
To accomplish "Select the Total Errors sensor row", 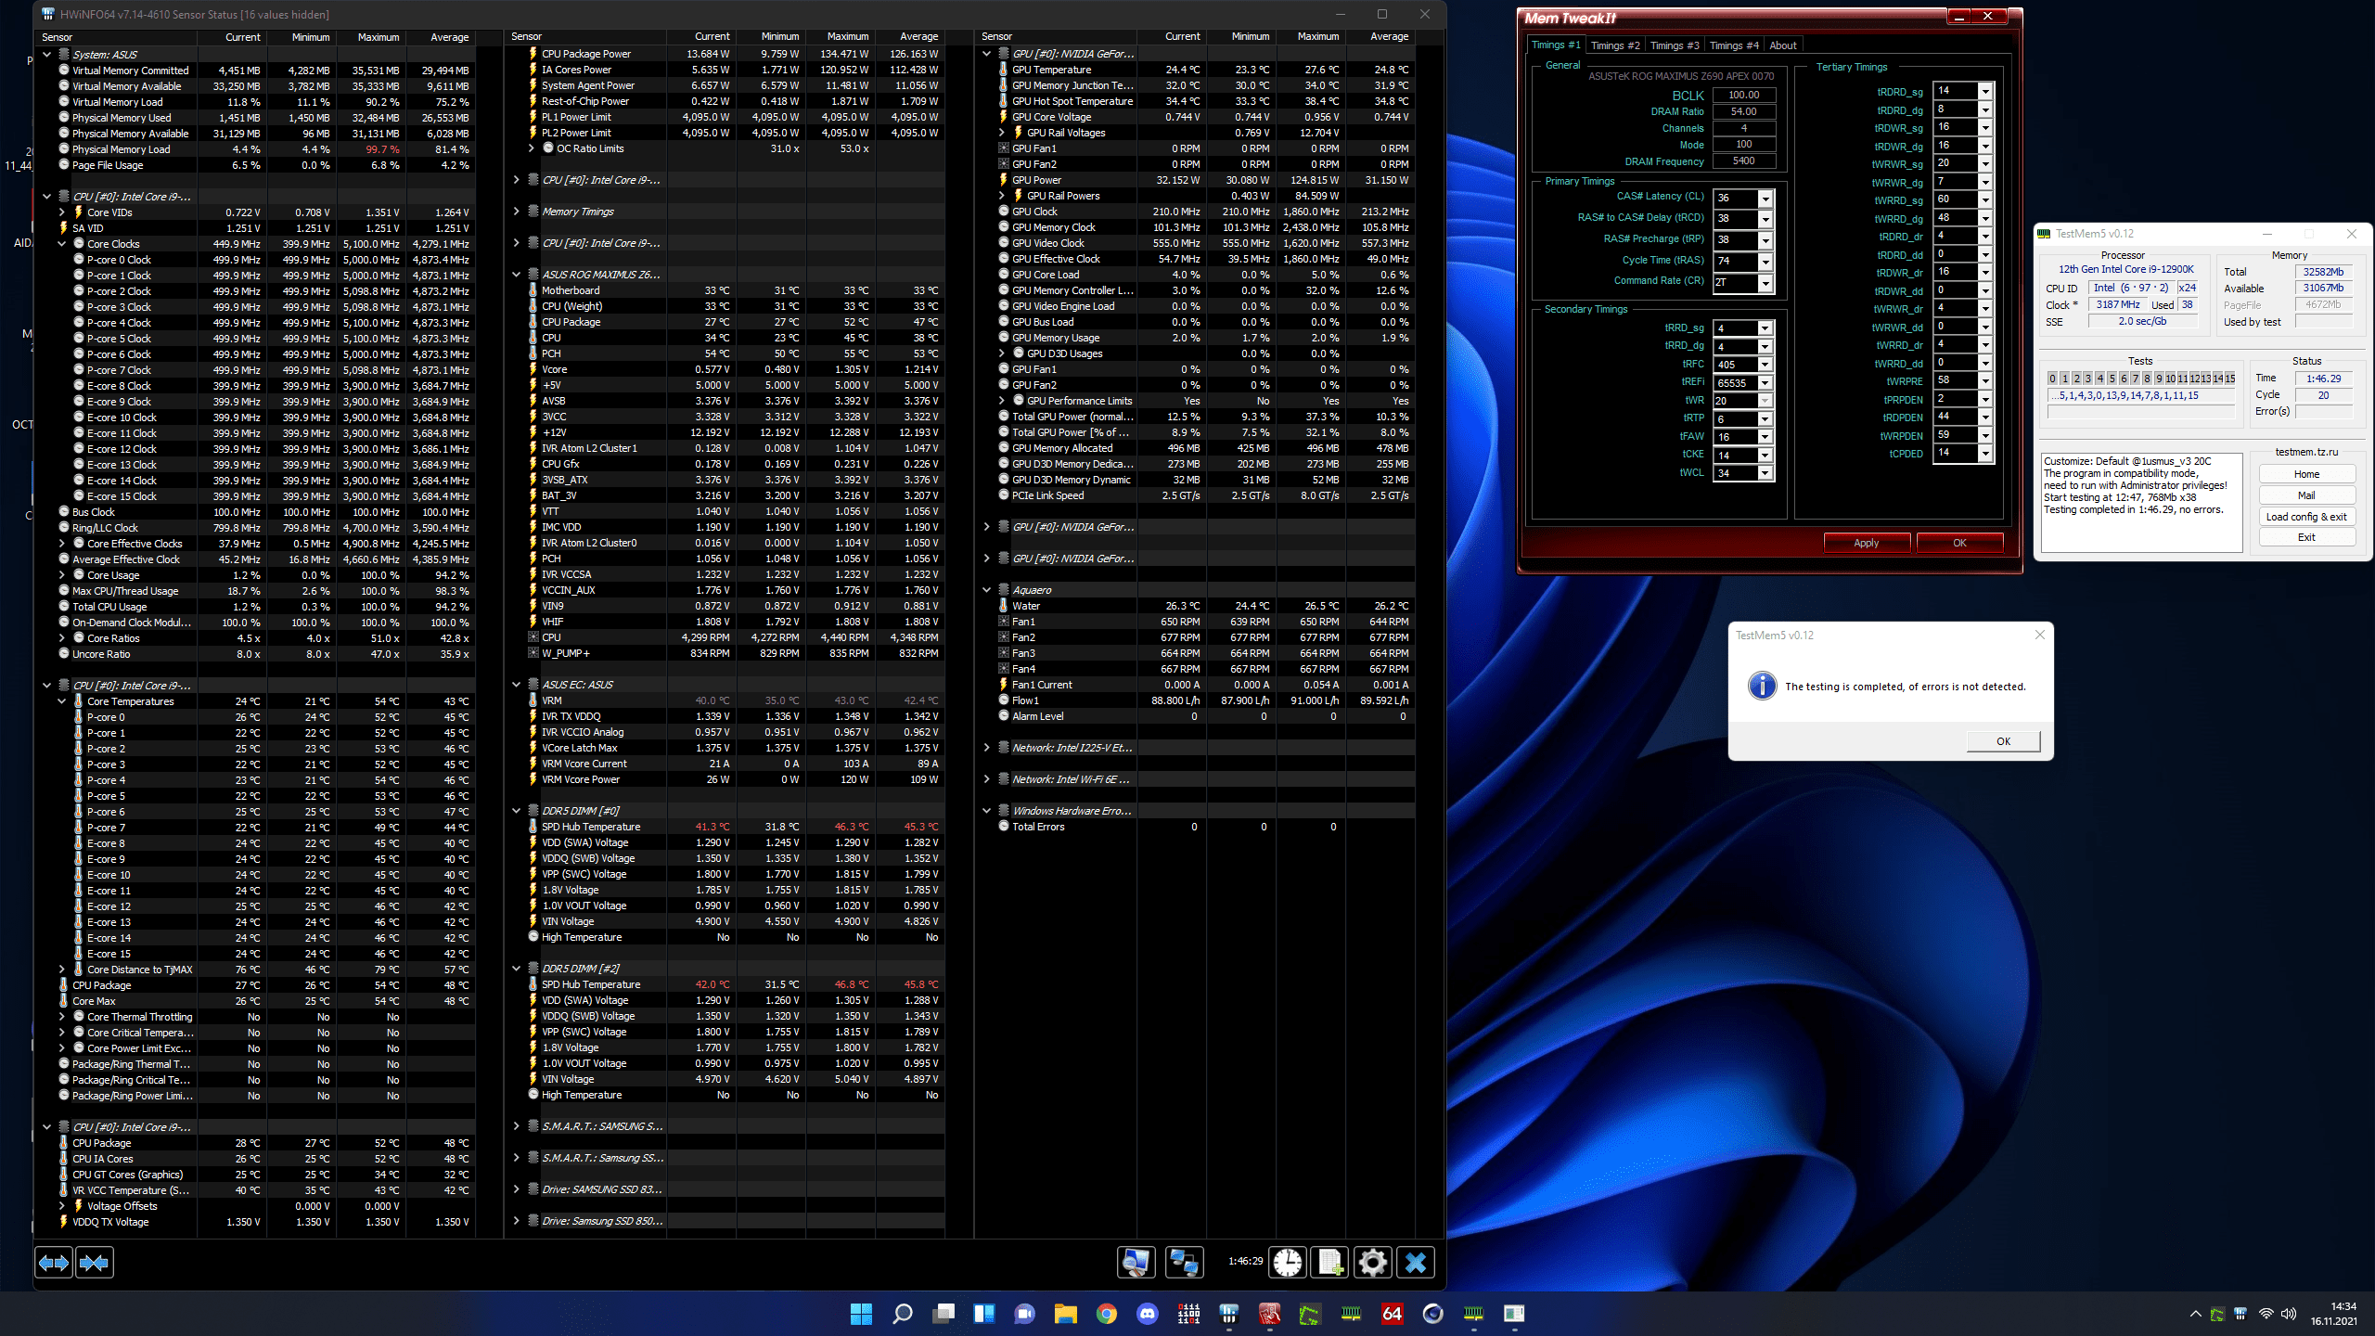I will [x=1197, y=827].
